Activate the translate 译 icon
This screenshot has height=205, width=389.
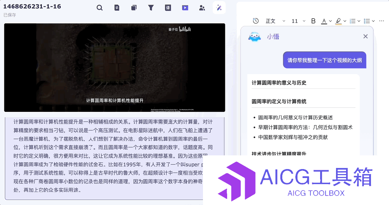(x=168, y=8)
